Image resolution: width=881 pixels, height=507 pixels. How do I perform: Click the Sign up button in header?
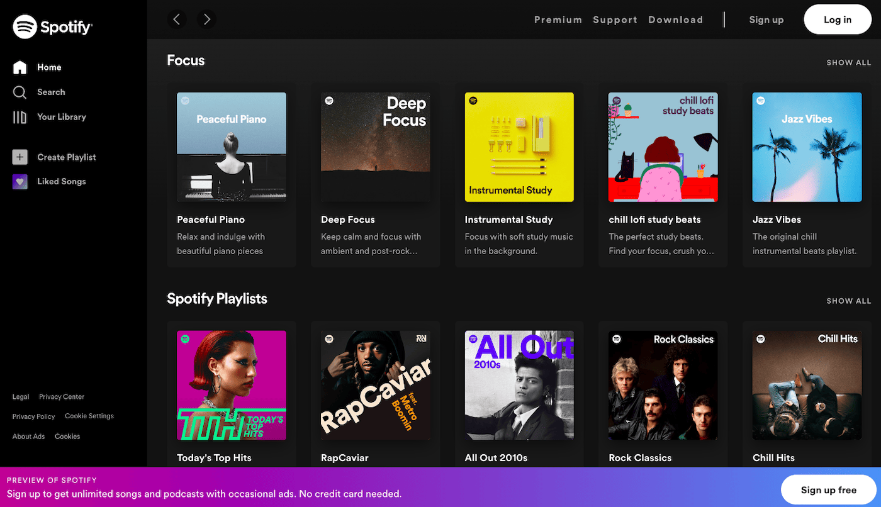tap(766, 19)
